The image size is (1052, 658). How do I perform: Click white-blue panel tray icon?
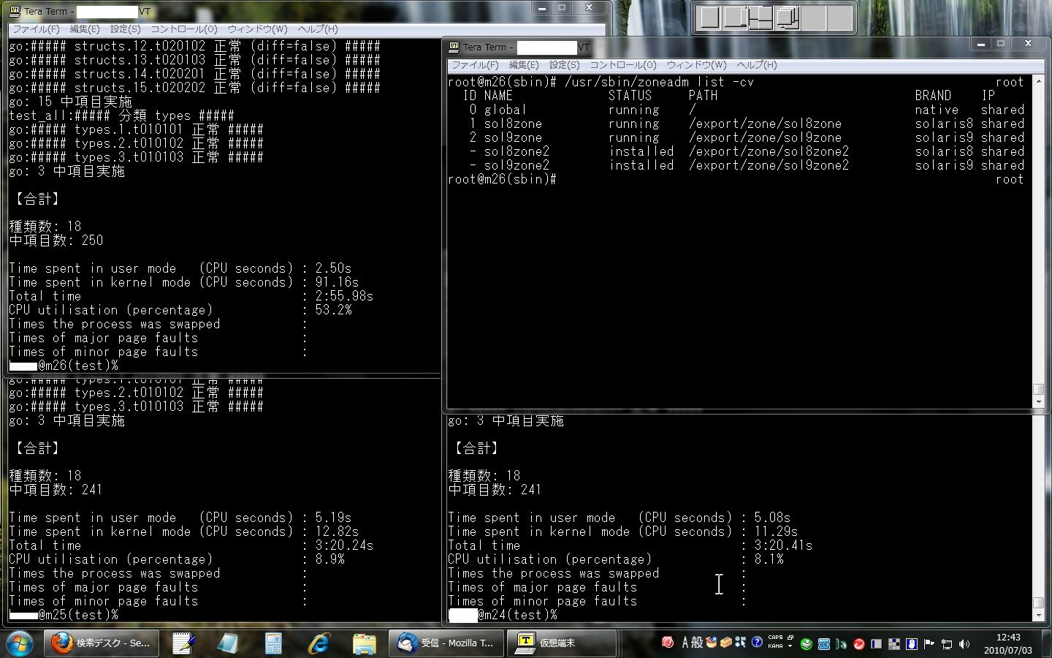876,644
